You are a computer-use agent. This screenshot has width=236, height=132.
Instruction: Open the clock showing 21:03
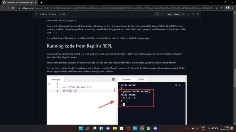[224, 129]
